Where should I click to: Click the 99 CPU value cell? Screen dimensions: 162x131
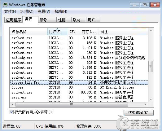click(x=71, y=82)
